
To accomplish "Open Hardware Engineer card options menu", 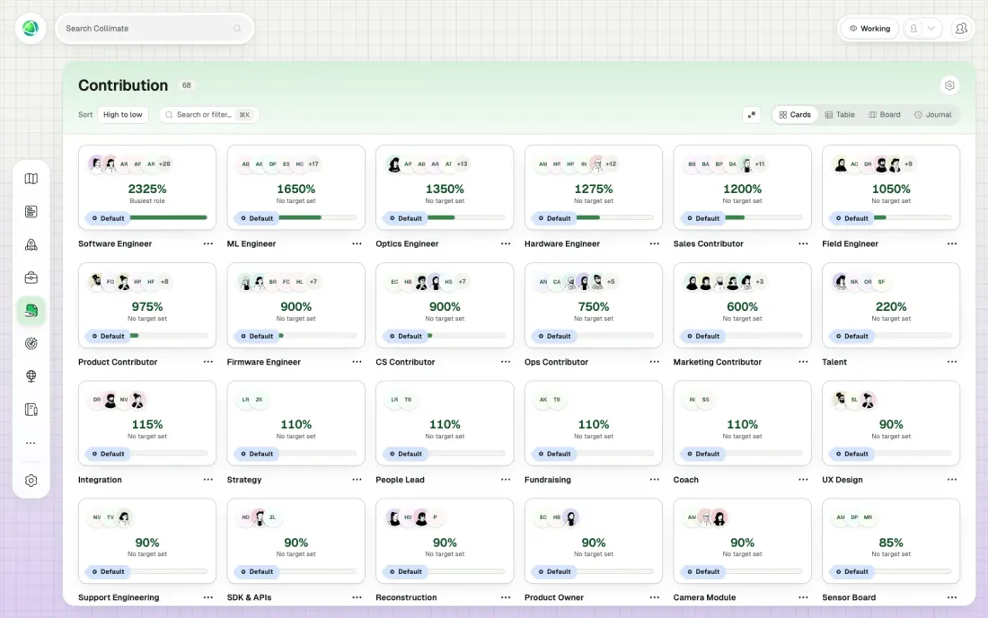I will [x=654, y=243].
